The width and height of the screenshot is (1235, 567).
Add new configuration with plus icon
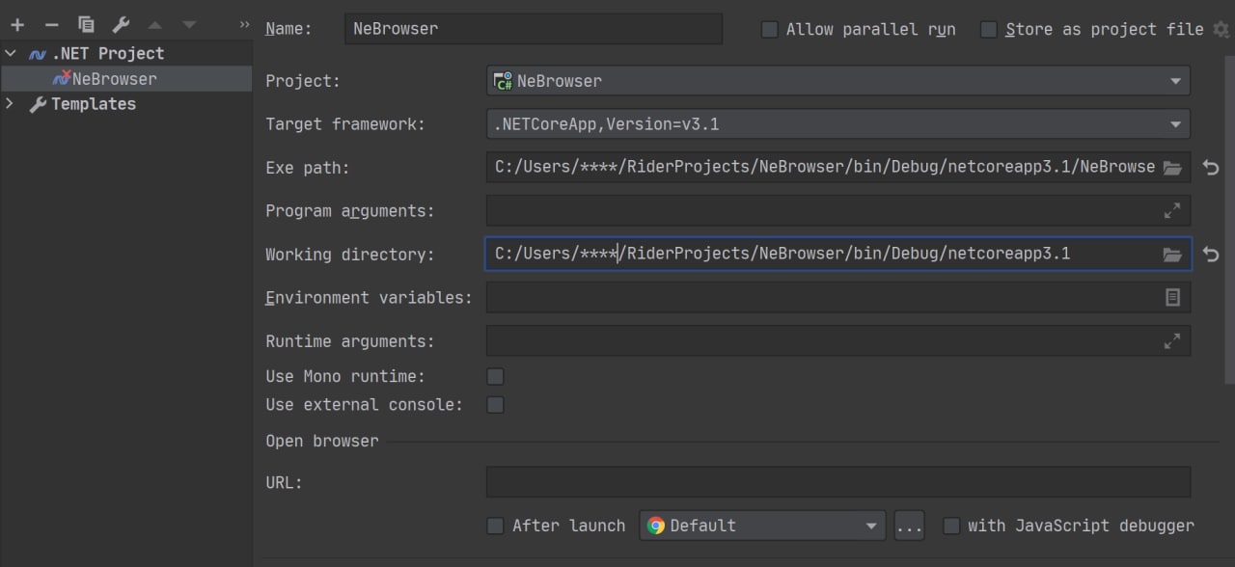[x=17, y=25]
